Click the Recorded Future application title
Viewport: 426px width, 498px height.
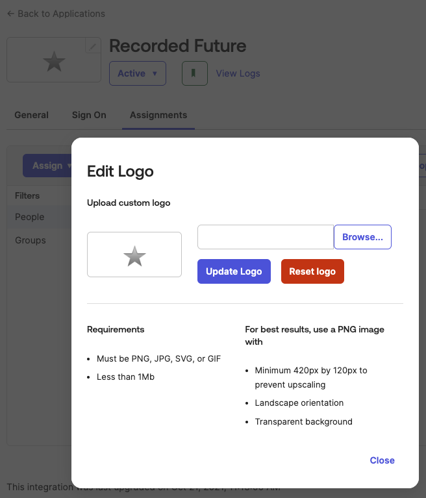point(177,46)
